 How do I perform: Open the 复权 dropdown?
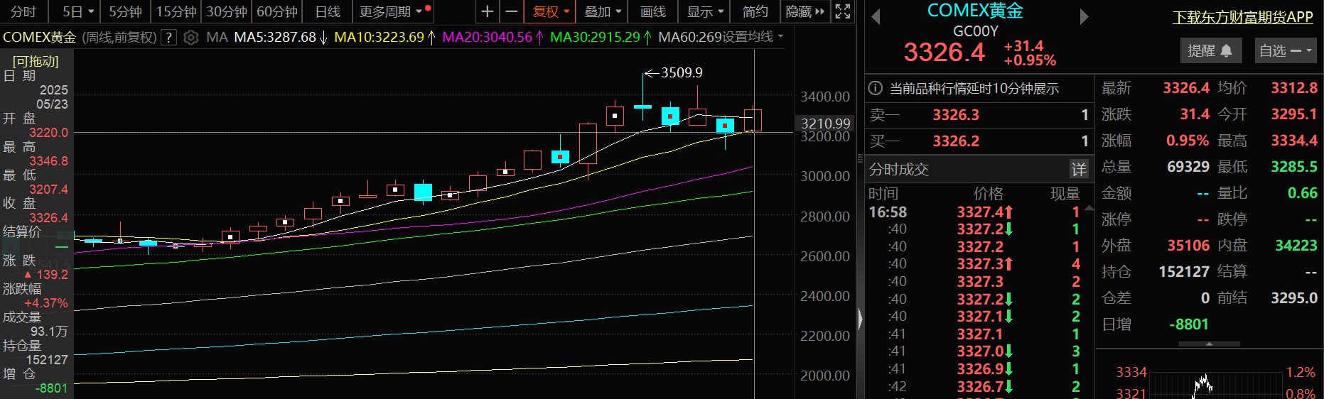[551, 11]
